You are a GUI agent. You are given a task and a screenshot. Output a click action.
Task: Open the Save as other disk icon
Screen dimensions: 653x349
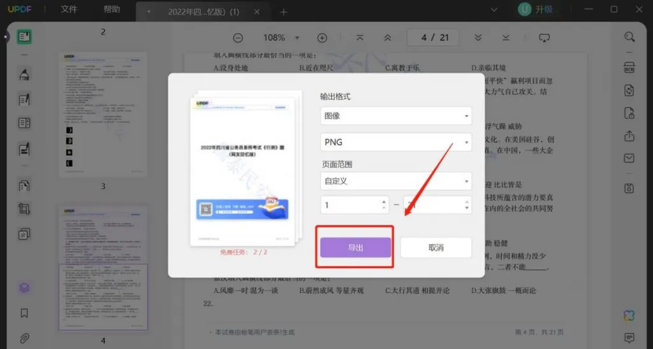coord(629,188)
